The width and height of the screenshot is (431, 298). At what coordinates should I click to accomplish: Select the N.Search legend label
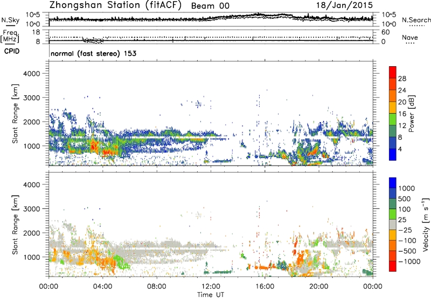416,20
